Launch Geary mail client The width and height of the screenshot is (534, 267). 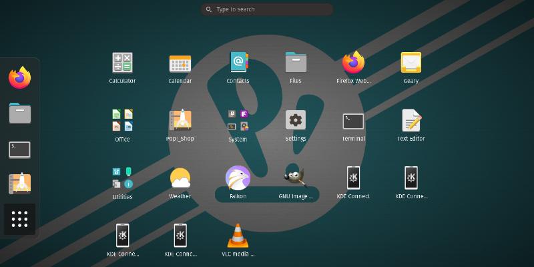[411, 63]
